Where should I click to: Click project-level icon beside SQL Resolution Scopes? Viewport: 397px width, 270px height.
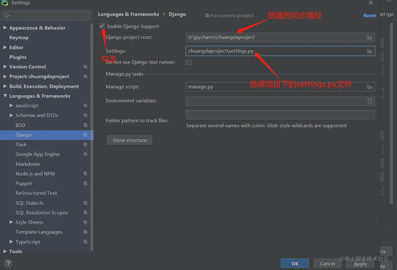(x=86, y=213)
